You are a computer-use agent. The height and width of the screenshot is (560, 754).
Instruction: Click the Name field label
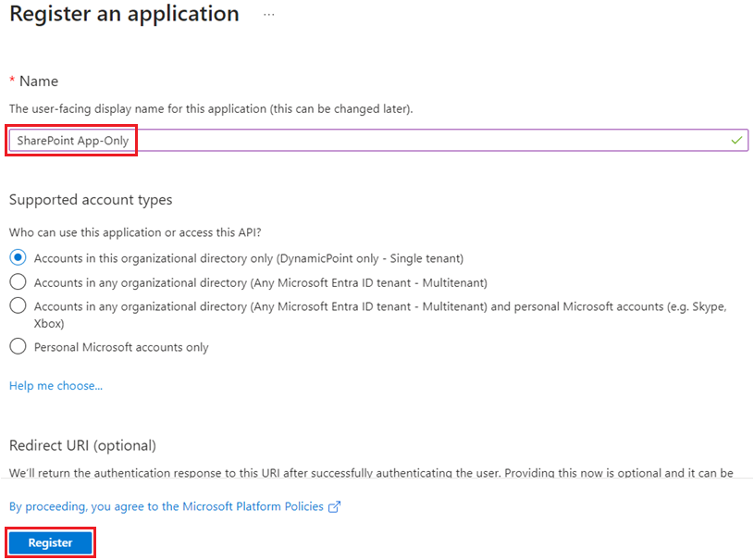click(x=39, y=82)
